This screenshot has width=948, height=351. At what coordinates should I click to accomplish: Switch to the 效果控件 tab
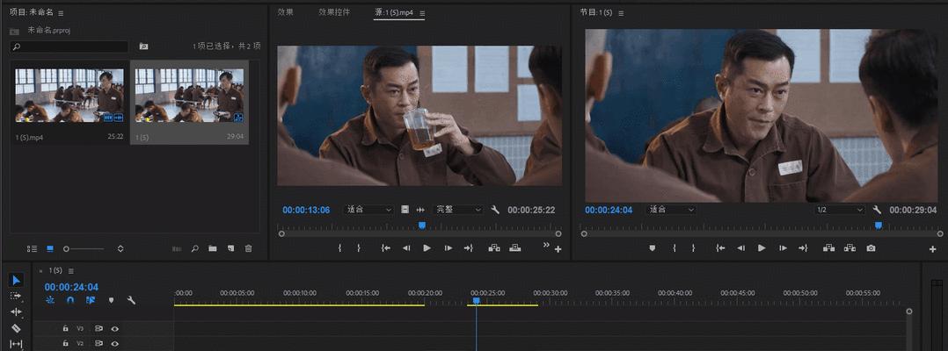334,12
